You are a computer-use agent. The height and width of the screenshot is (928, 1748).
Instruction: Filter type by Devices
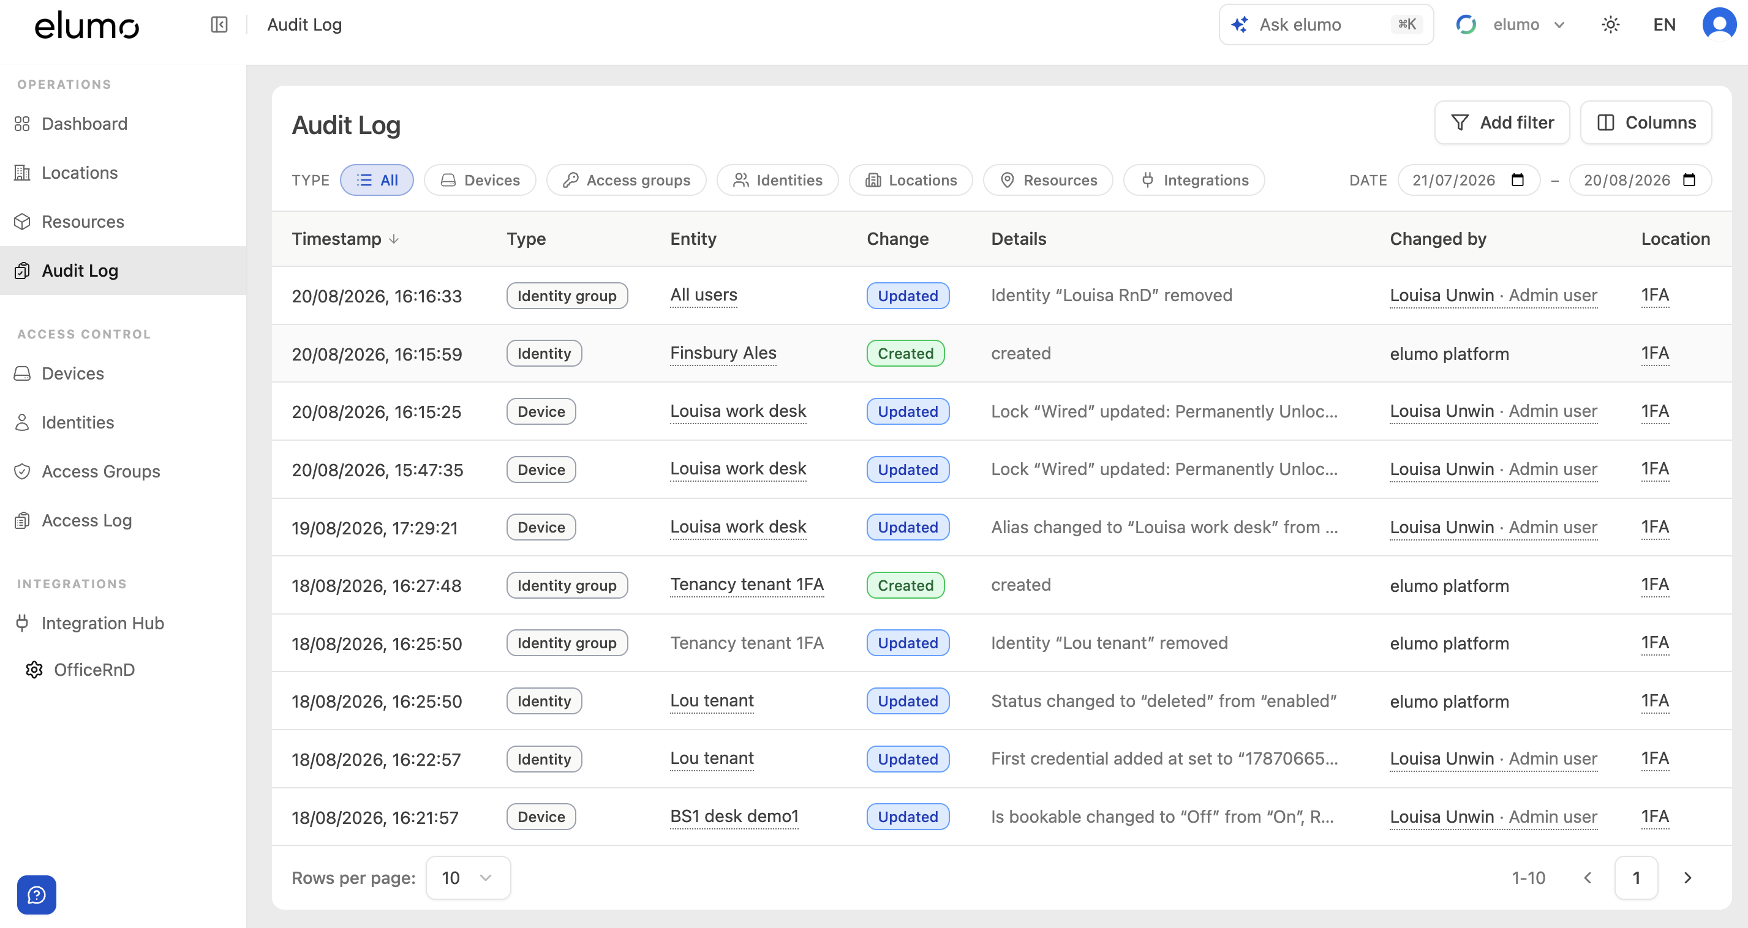[x=480, y=180]
